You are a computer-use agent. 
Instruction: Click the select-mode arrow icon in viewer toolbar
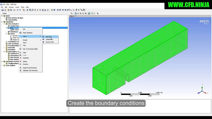[72, 13]
